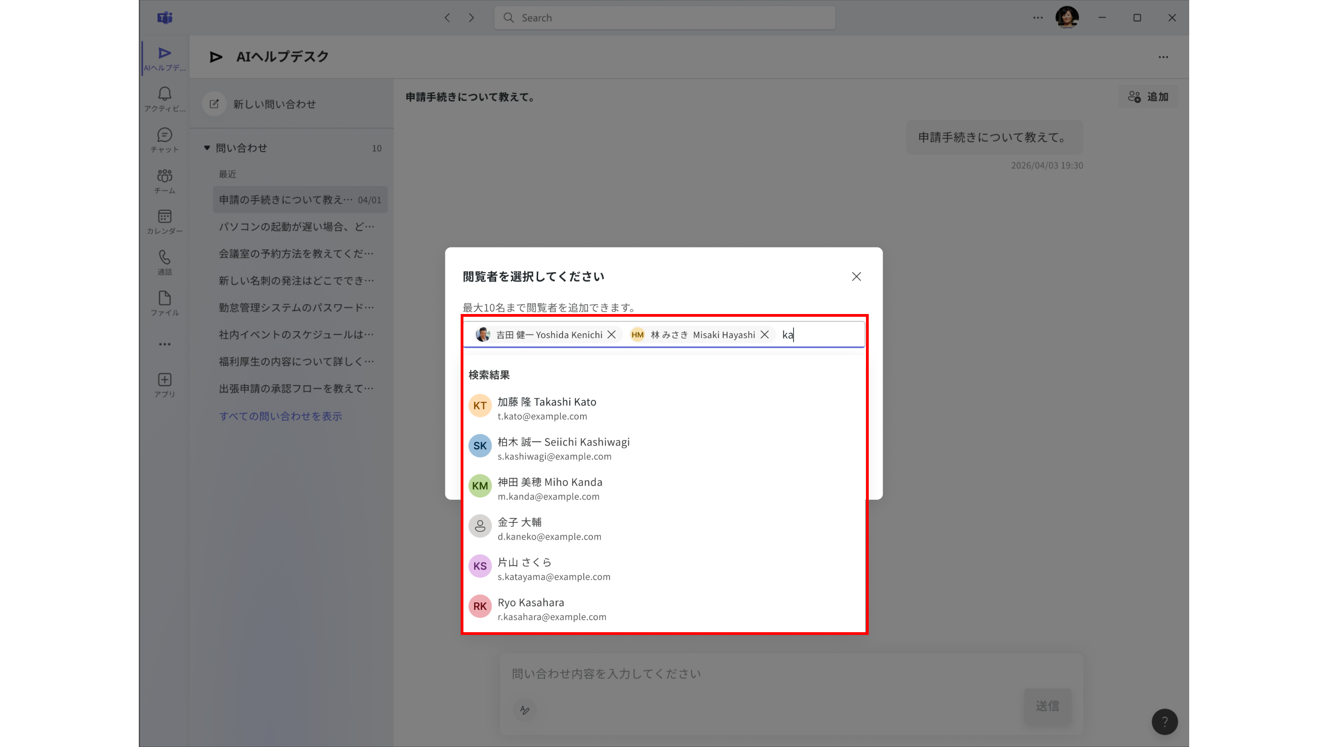Select 神田 美穂 Miho Kanda from results
Image resolution: width=1328 pixels, height=747 pixels.
(664, 488)
